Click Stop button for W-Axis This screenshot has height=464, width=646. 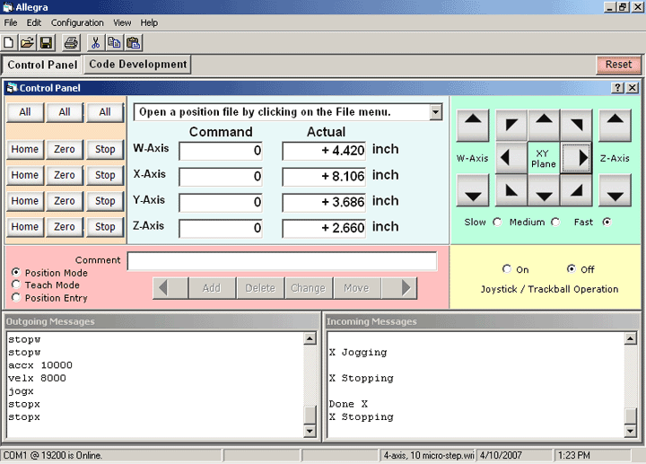[105, 149]
